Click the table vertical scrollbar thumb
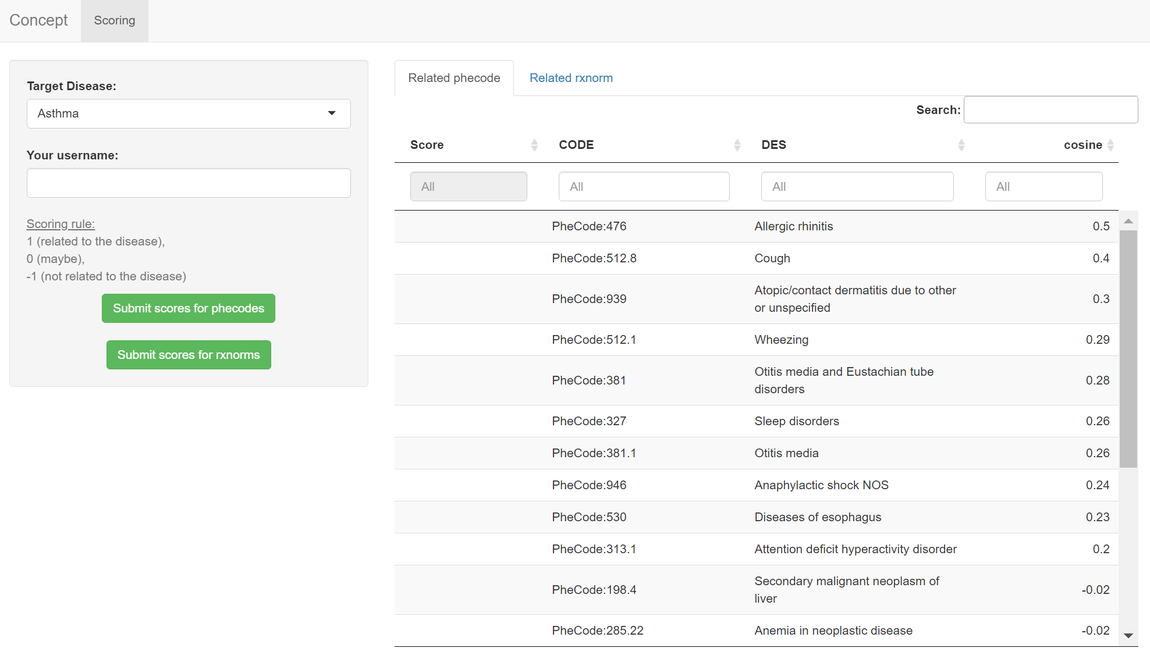1150x655 pixels. (1128, 349)
